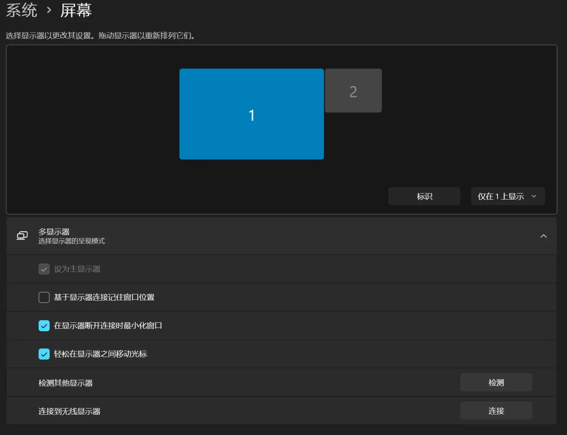Go back to 系统 via breadcrumb
The height and width of the screenshot is (435, 567).
(x=22, y=10)
